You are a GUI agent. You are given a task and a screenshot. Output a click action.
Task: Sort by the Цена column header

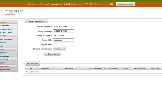(125, 69)
